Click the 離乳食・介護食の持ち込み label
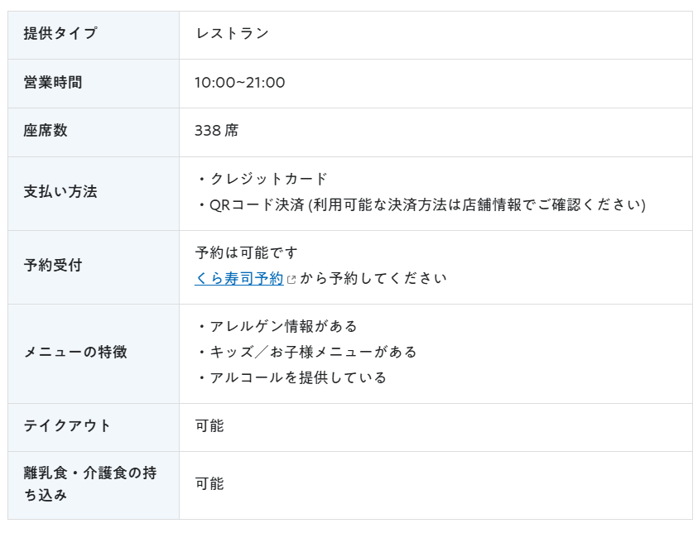This screenshot has height=533, width=698. (x=90, y=483)
